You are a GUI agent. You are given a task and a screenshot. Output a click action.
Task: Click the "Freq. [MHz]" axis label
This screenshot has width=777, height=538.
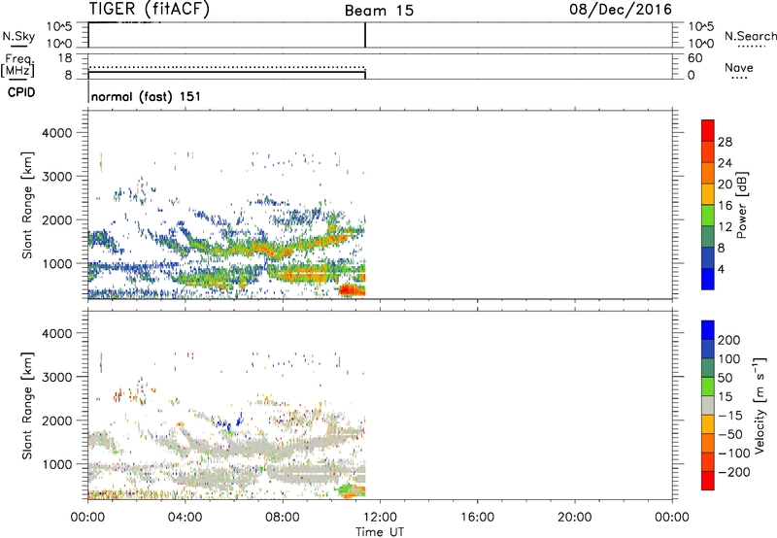18,65
